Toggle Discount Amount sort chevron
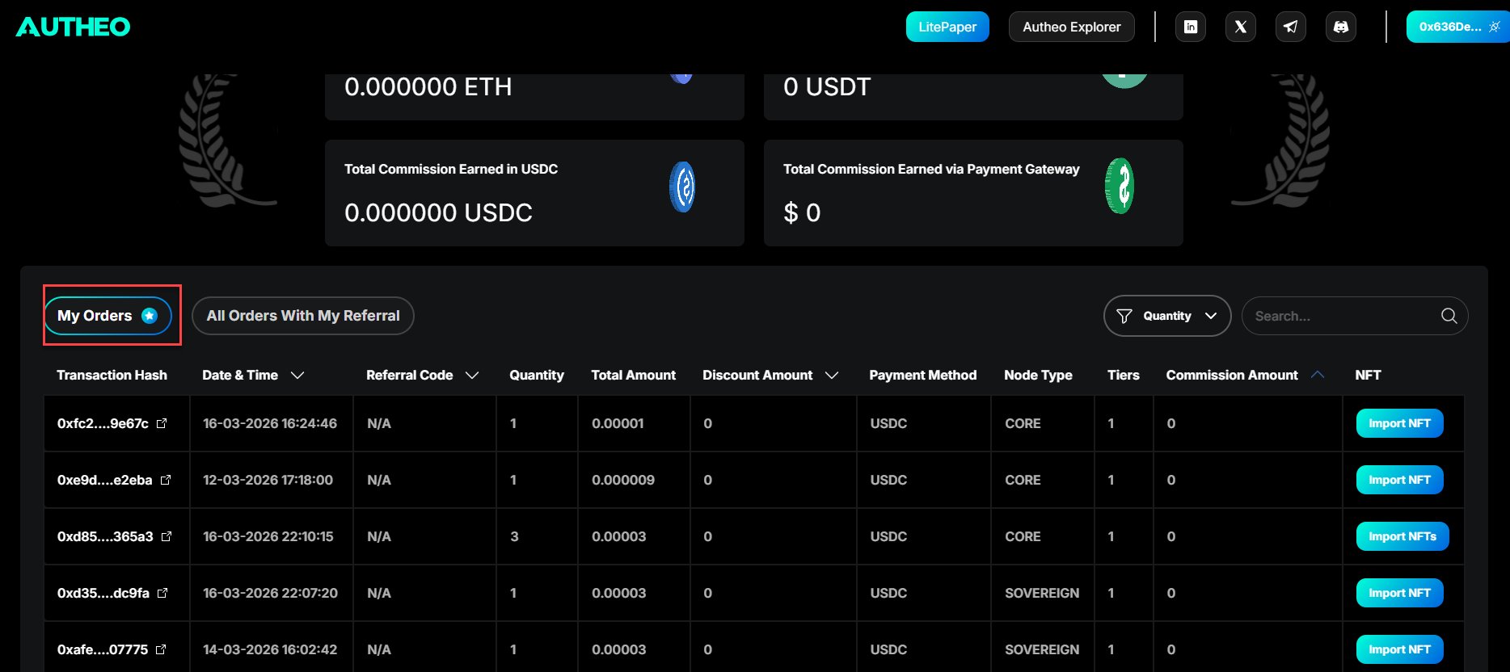Screen dimensions: 1510x672 point(832,376)
